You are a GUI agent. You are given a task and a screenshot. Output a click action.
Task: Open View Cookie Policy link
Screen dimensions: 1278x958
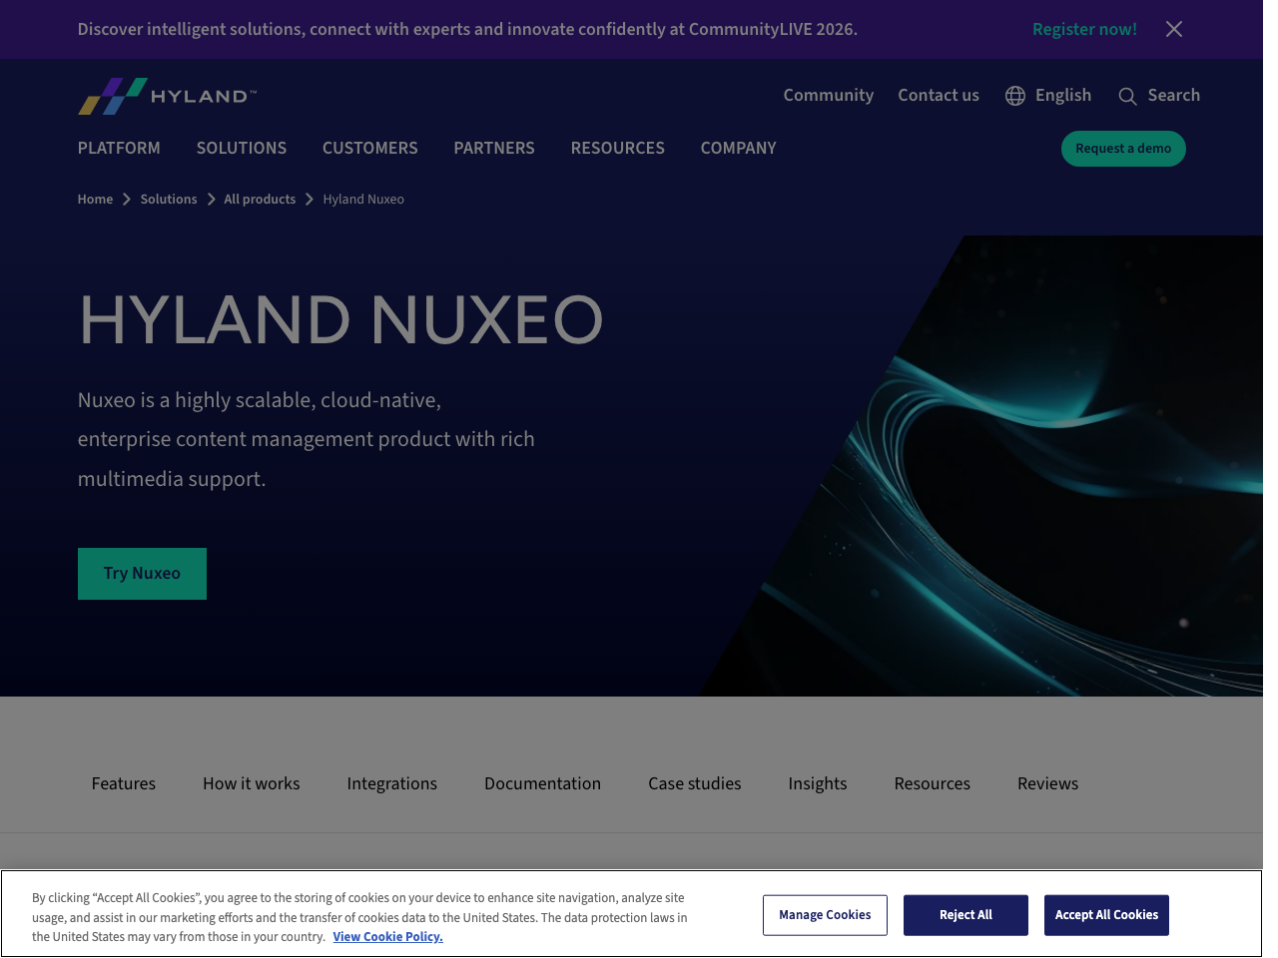coord(387,936)
